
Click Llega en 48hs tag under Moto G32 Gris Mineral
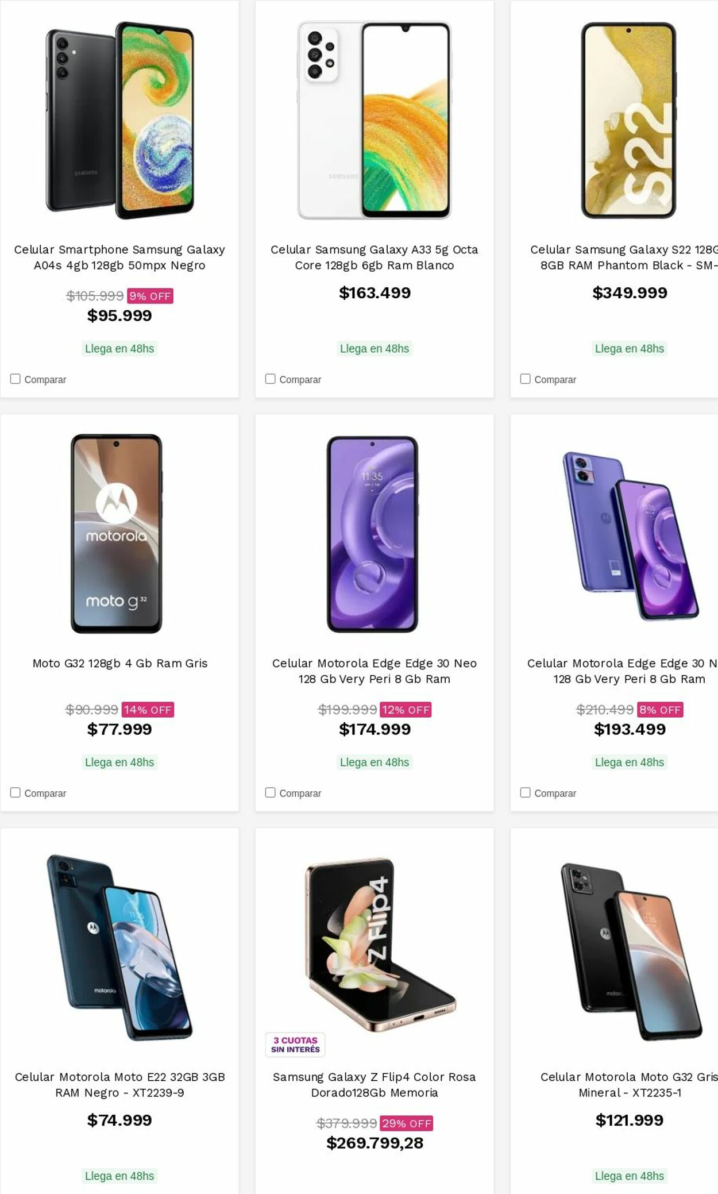tap(629, 1176)
